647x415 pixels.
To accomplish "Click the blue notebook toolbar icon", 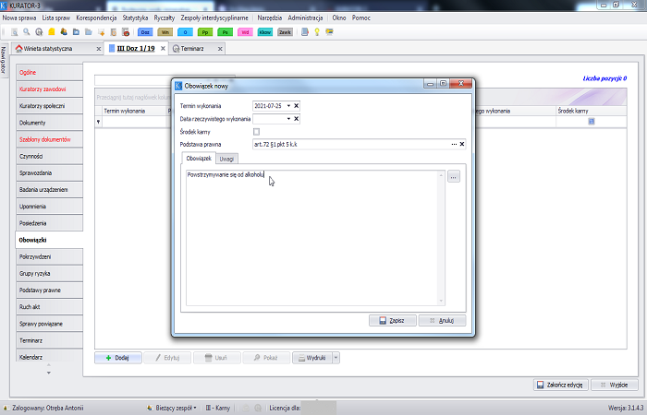I will (304, 32).
